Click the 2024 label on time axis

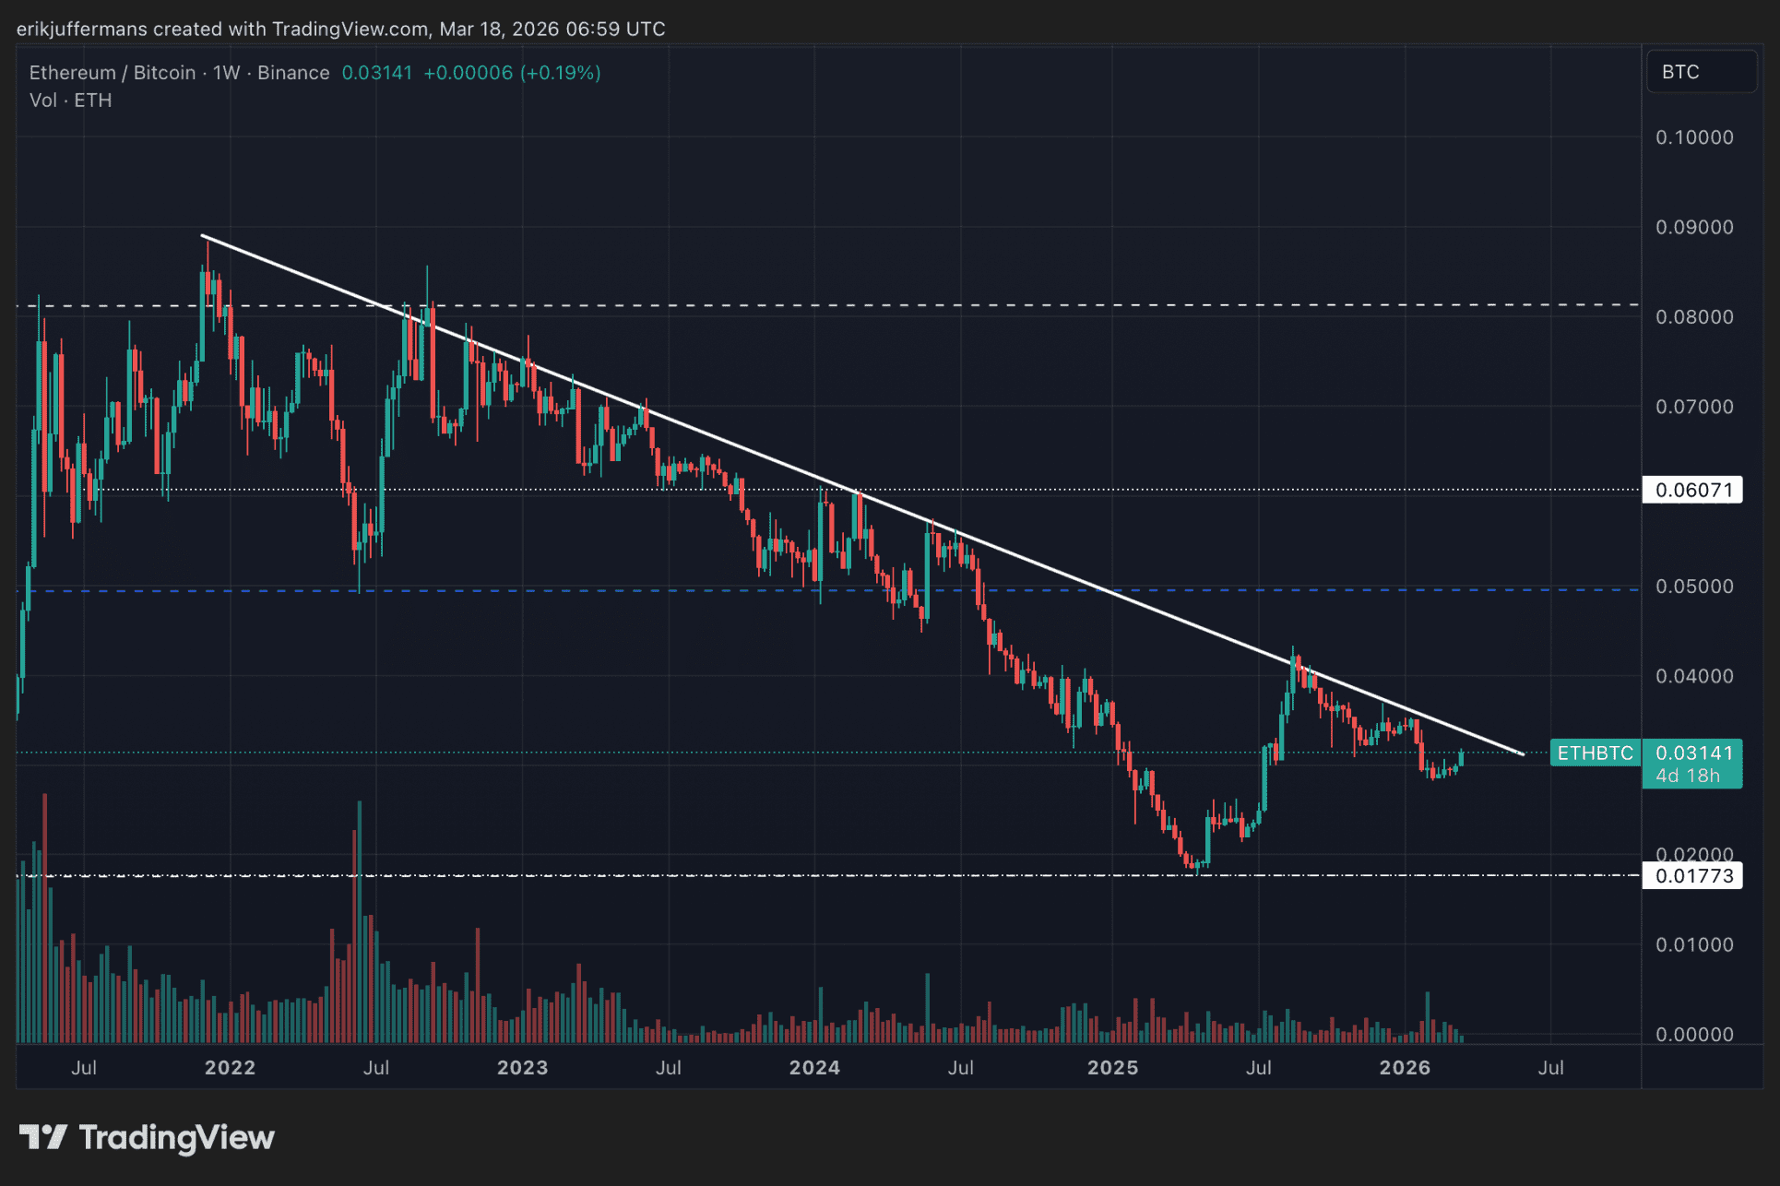click(814, 1067)
